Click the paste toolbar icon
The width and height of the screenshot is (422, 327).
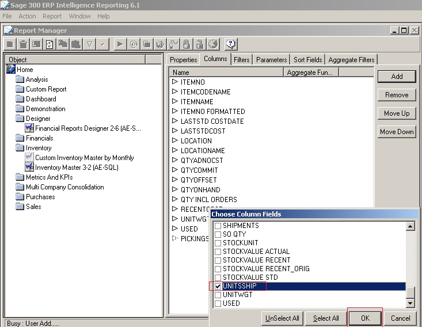tap(76, 44)
